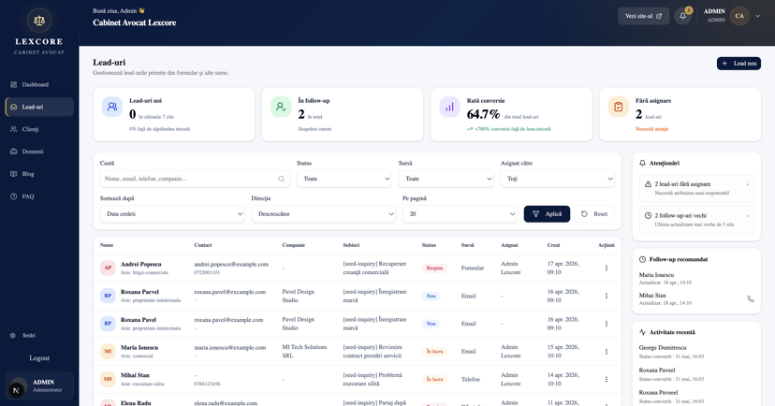Click the MI Tech Solutions SRL cell
775x406 pixels.
(304, 351)
